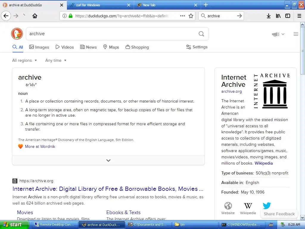Click the page scrollbar up arrow
The image size is (305, 229).
[303, 25]
